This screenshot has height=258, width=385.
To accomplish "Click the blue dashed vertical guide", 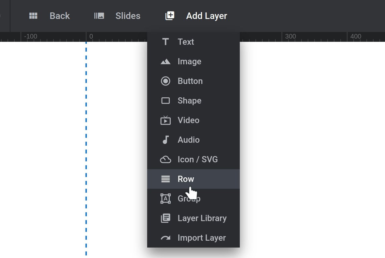I will click(x=86, y=149).
